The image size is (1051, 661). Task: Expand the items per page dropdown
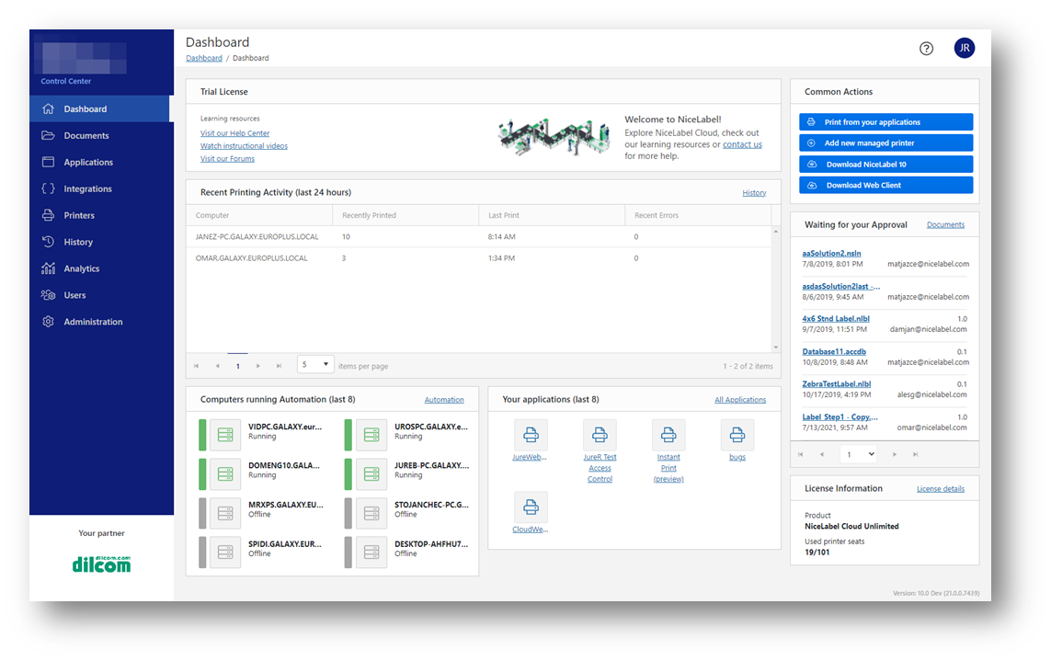click(315, 365)
